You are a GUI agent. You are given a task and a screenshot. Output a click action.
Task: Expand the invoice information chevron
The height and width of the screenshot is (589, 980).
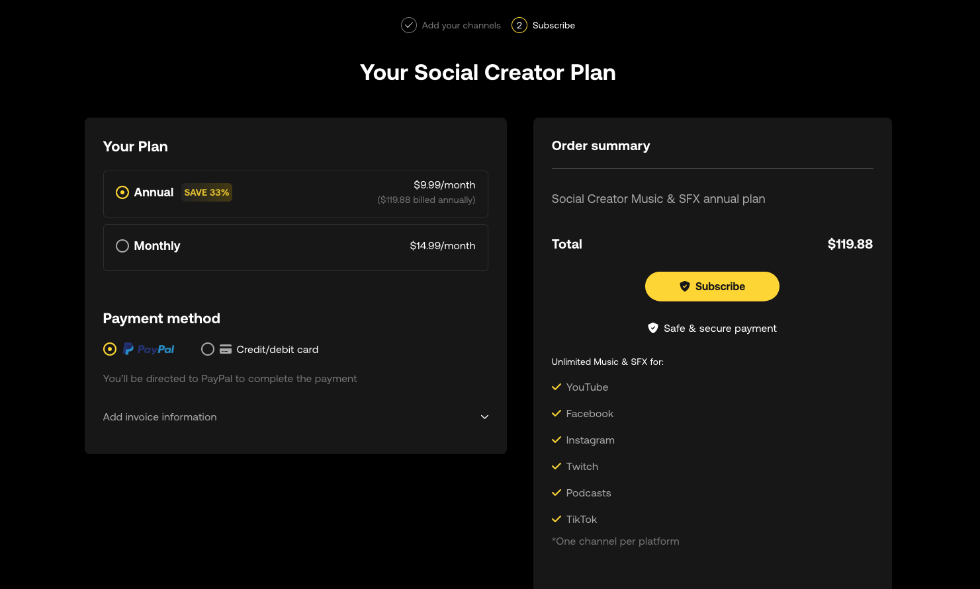(484, 417)
